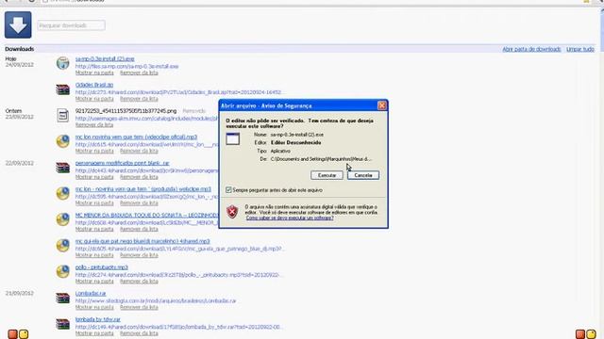Click Mostrar na pasta for sa-mp installer
The height and width of the screenshot is (339, 604).
coord(94,73)
